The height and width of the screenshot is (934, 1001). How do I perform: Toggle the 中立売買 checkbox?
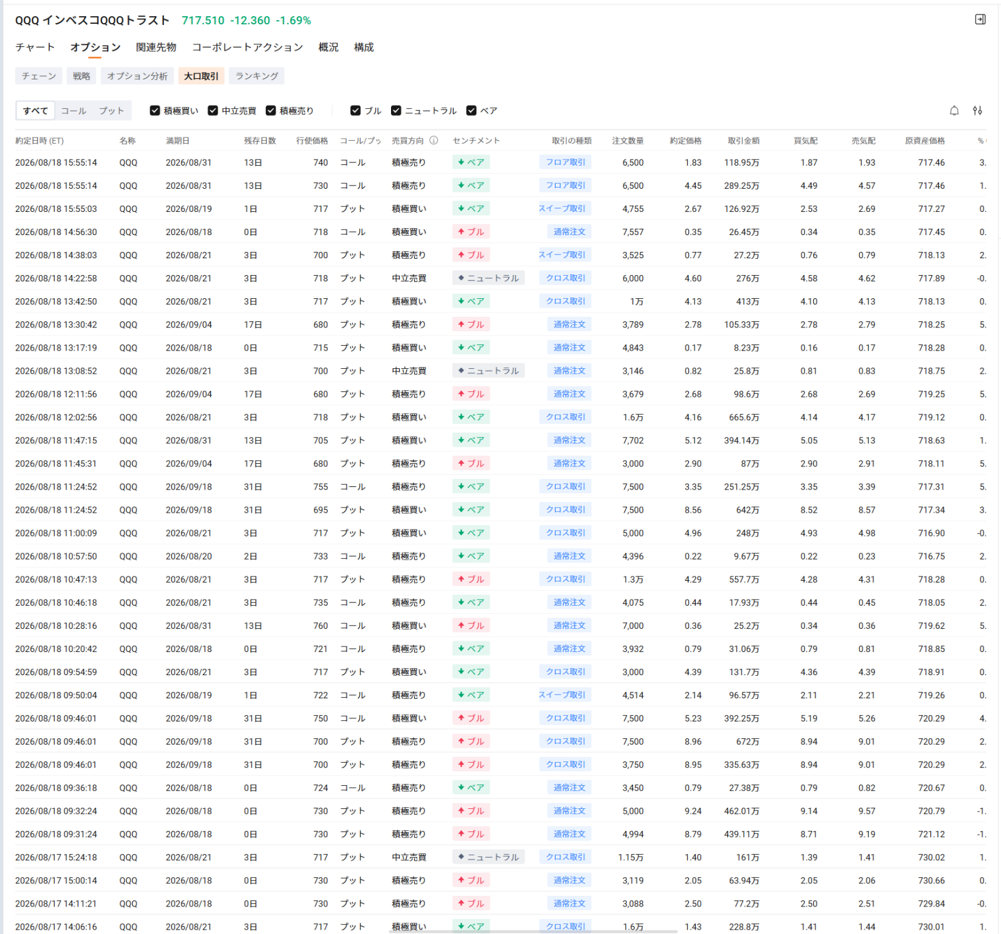click(x=213, y=111)
